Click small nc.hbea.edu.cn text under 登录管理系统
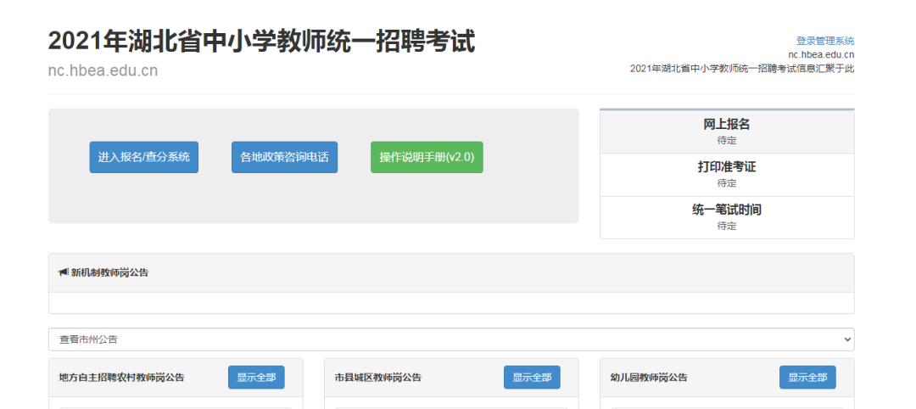 (821, 55)
